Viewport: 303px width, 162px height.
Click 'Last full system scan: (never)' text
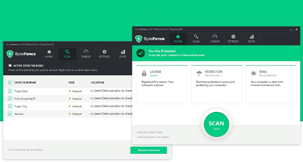coord(153,137)
